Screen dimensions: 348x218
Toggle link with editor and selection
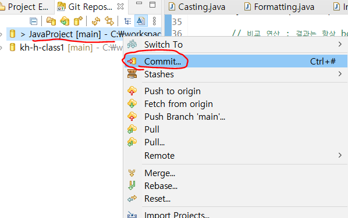click(x=109, y=22)
